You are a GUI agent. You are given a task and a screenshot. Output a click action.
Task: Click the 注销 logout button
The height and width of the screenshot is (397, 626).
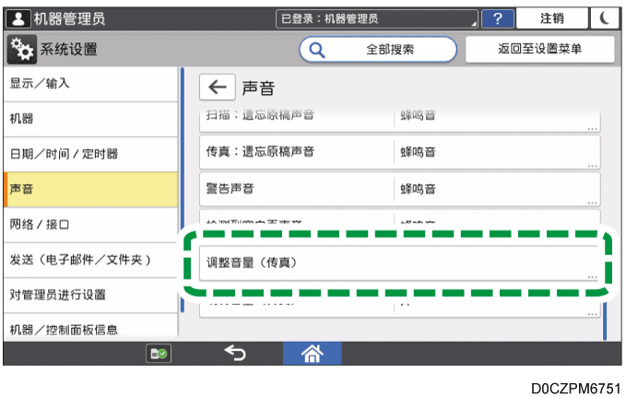click(552, 18)
